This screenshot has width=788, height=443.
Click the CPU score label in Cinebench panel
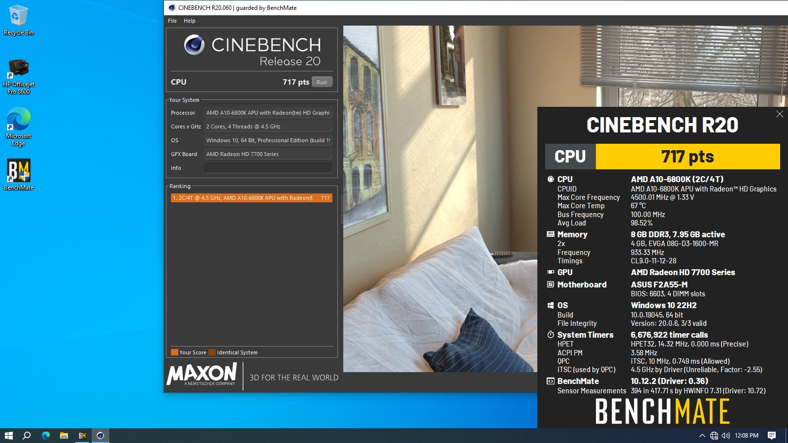(x=179, y=82)
